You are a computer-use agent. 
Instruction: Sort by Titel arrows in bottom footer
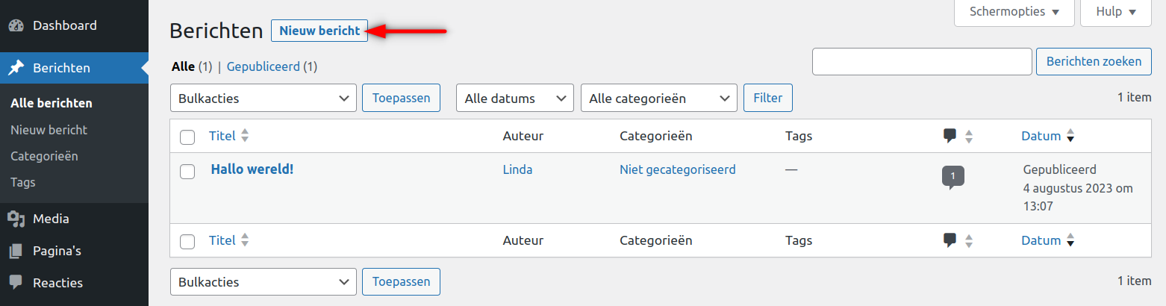pyautogui.click(x=245, y=241)
